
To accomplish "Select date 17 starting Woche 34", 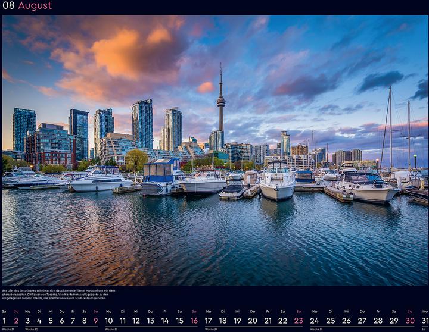I will click(209, 321).
